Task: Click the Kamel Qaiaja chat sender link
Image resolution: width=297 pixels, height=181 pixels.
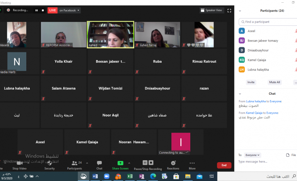Action: pyautogui.click(x=254, y=113)
